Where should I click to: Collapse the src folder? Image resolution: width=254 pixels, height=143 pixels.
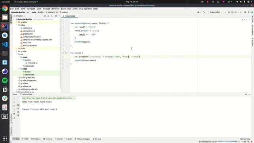(17, 54)
